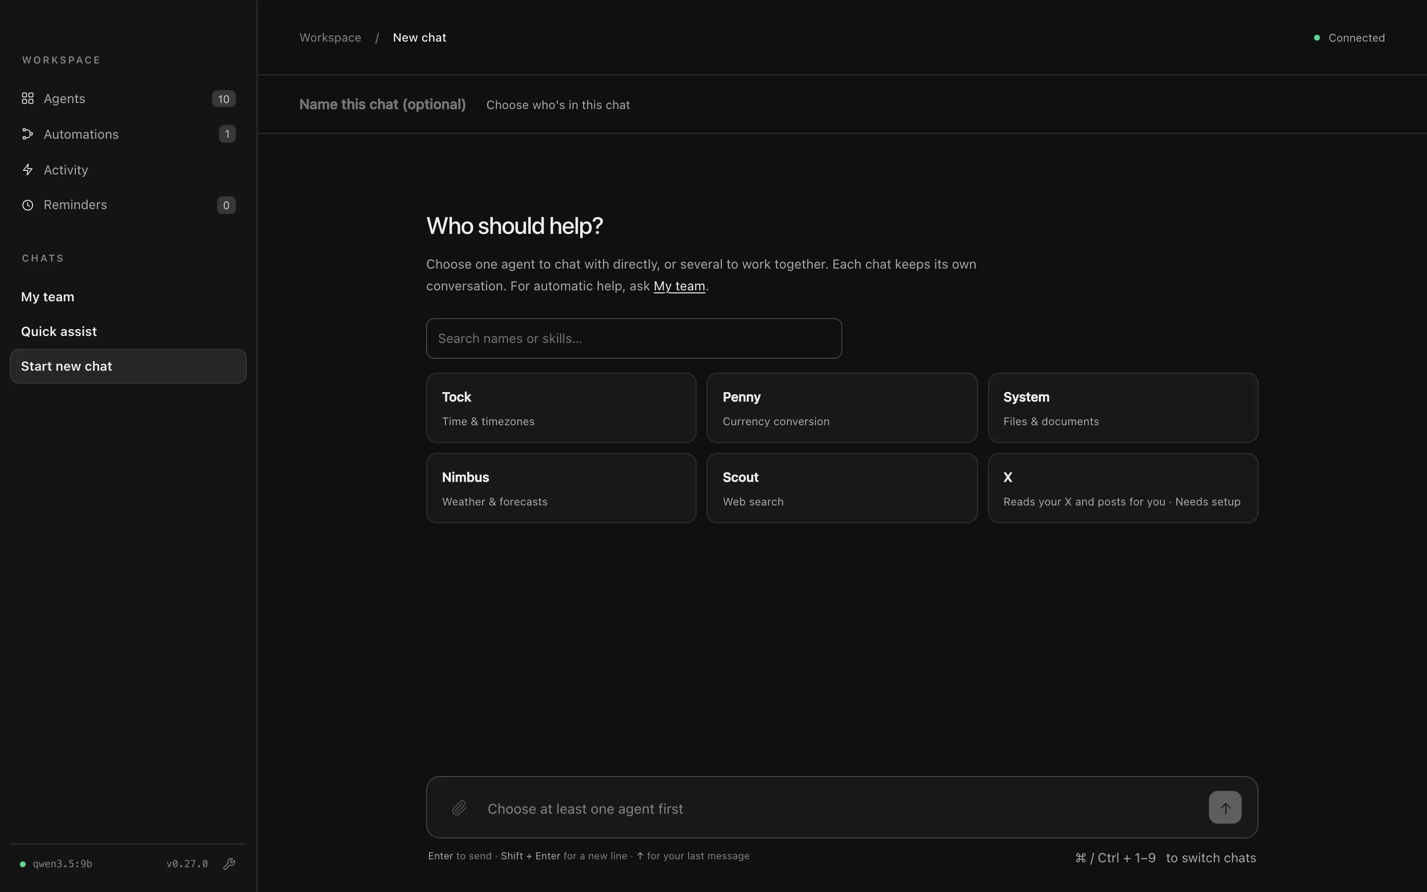Open settings via the wrench icon
This screenshot has width=1427, height=892.
point(229,864)
